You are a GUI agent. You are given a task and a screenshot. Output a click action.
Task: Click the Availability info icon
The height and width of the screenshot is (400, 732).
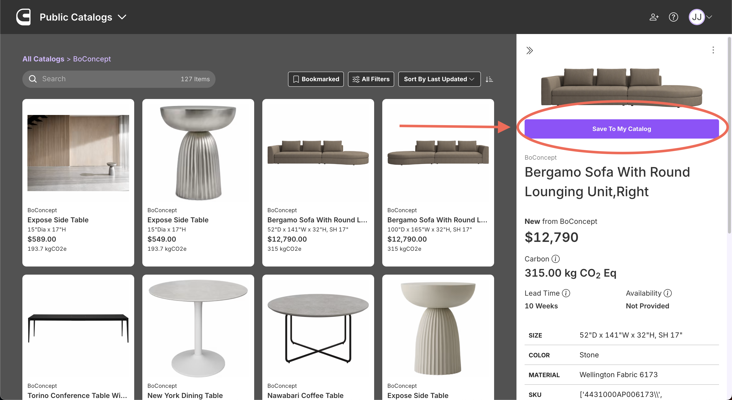pyautogui.click(x=667, y=293)
